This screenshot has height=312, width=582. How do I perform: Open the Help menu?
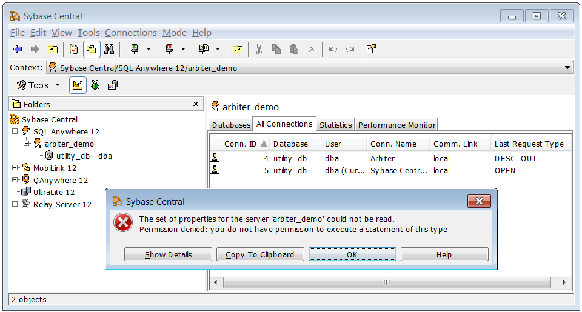coord(202,33)
